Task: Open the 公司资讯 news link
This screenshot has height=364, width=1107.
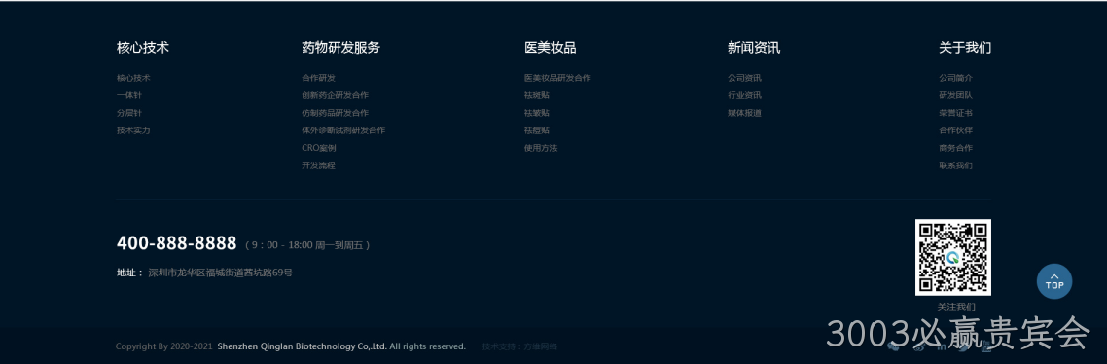Action: pyautogui.click(x=744, y=78)
